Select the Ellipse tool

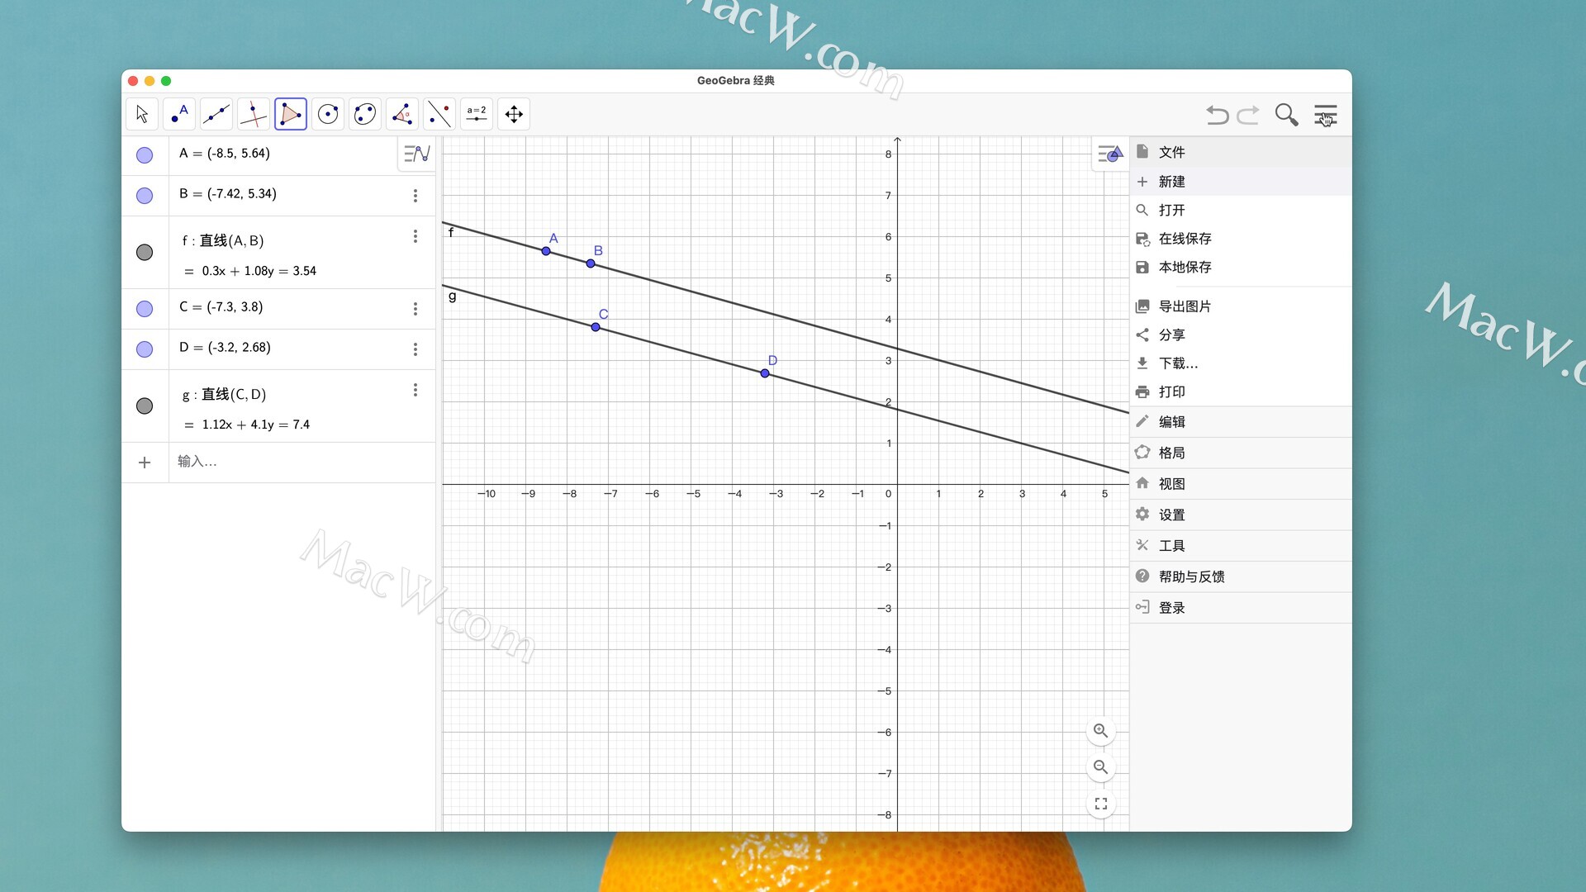(365, 114)
